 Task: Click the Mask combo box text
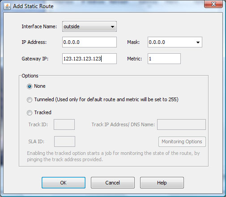[157, 42]
